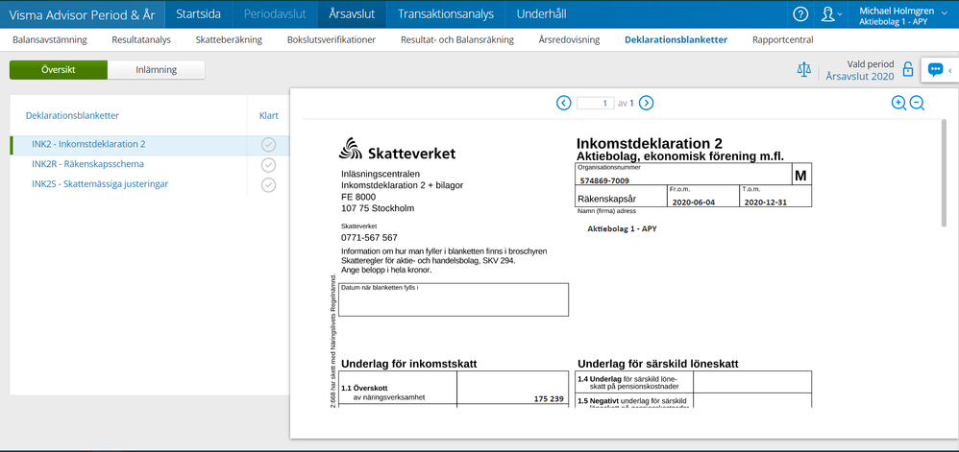Expand the chat panel side arrow
This screenshot has width=959, height=452.
coord(950,70)
